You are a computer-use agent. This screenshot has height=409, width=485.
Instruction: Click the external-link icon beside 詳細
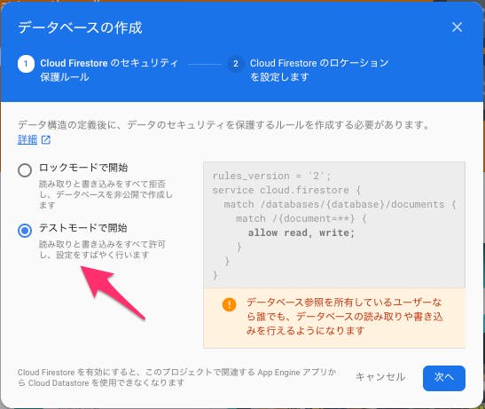(46, 140)
